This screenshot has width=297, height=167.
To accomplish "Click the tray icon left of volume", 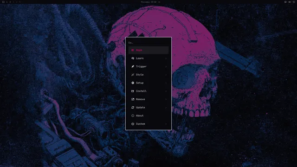I will click(285, 2).
